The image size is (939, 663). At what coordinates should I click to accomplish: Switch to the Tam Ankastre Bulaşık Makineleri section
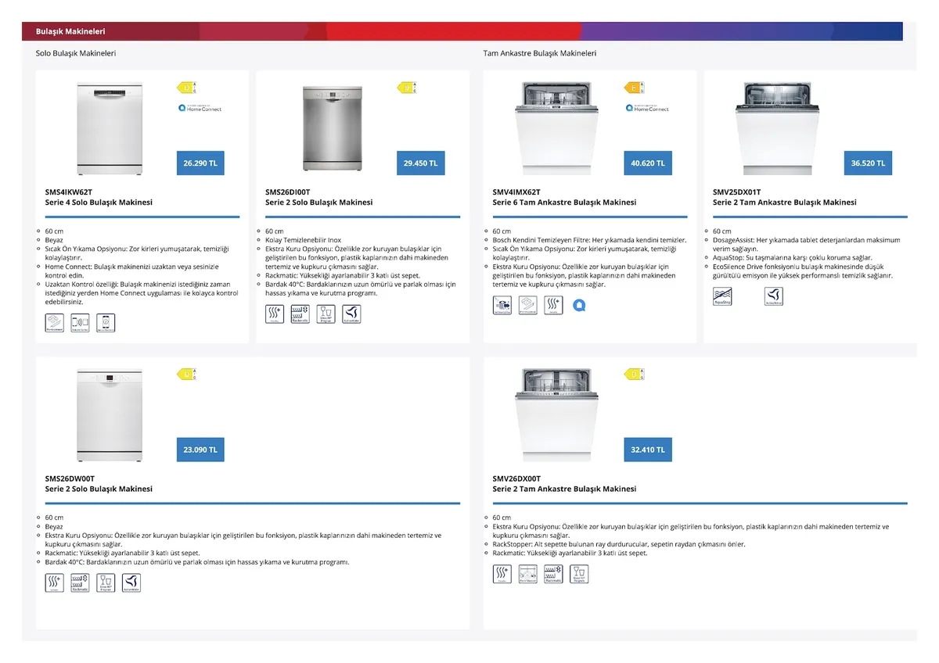[540, 53]
